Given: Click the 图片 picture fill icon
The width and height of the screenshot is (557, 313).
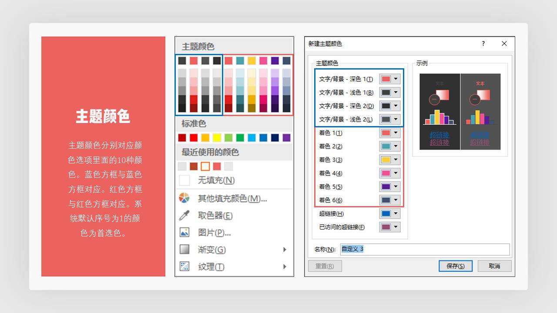Looking at the screenshot, I should tap(185, 233).
